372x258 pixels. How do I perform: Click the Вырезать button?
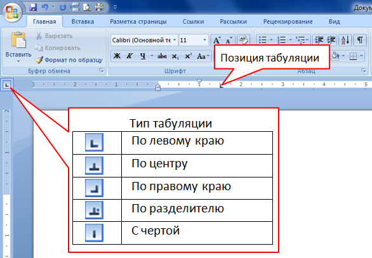point(55,36)
